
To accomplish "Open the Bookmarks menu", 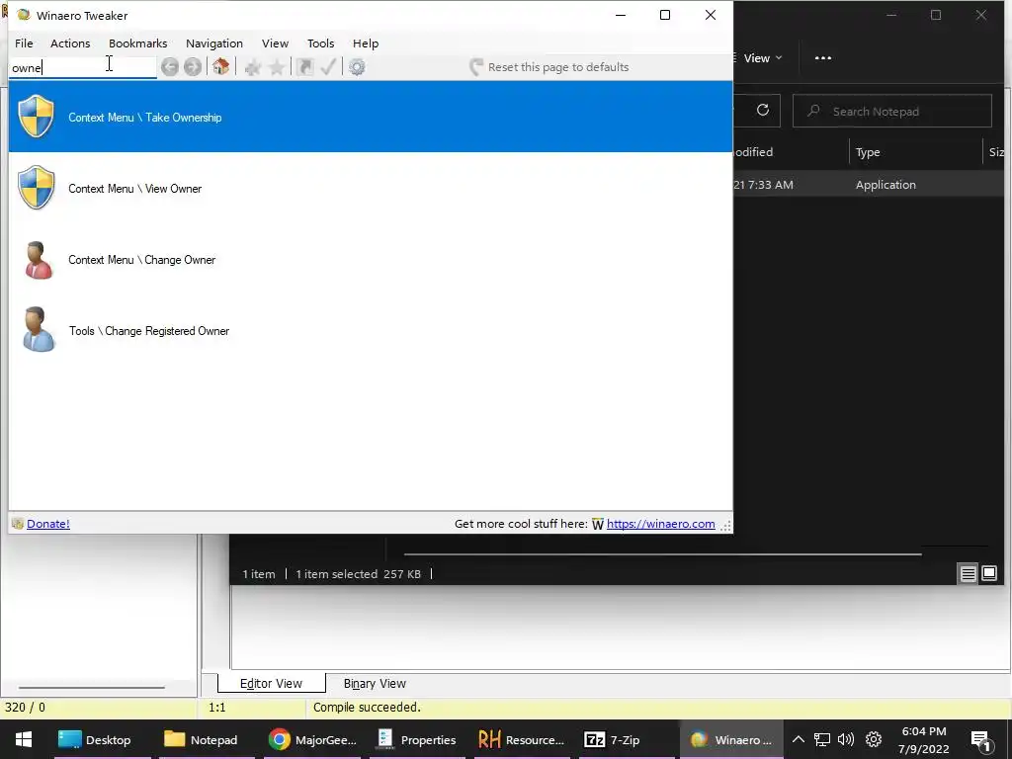I will point(138,43).
